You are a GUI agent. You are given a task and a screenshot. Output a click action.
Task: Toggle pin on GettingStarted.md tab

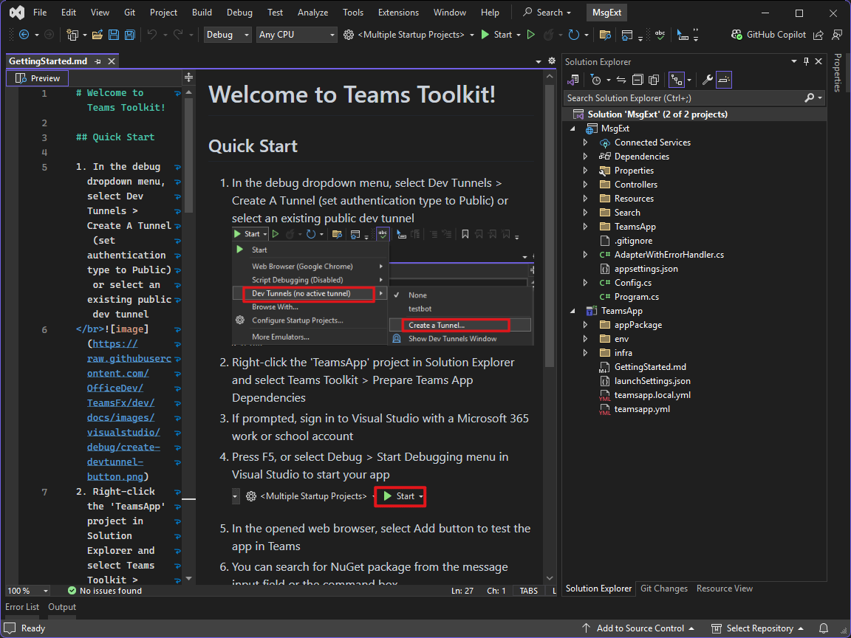98,61
